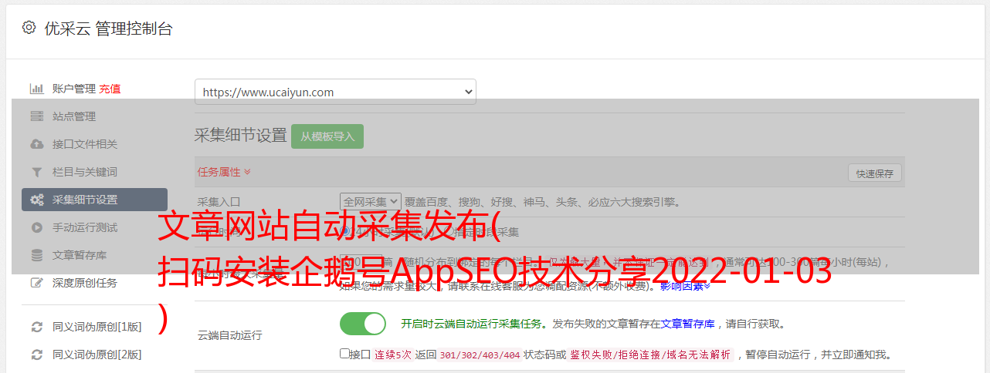Click the filter icon for 栏目与关键词

tap(36, 172)
